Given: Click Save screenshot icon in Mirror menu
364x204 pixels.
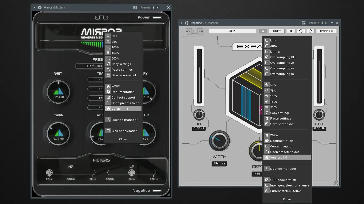Looking at the screenshot, I should 108,75.
